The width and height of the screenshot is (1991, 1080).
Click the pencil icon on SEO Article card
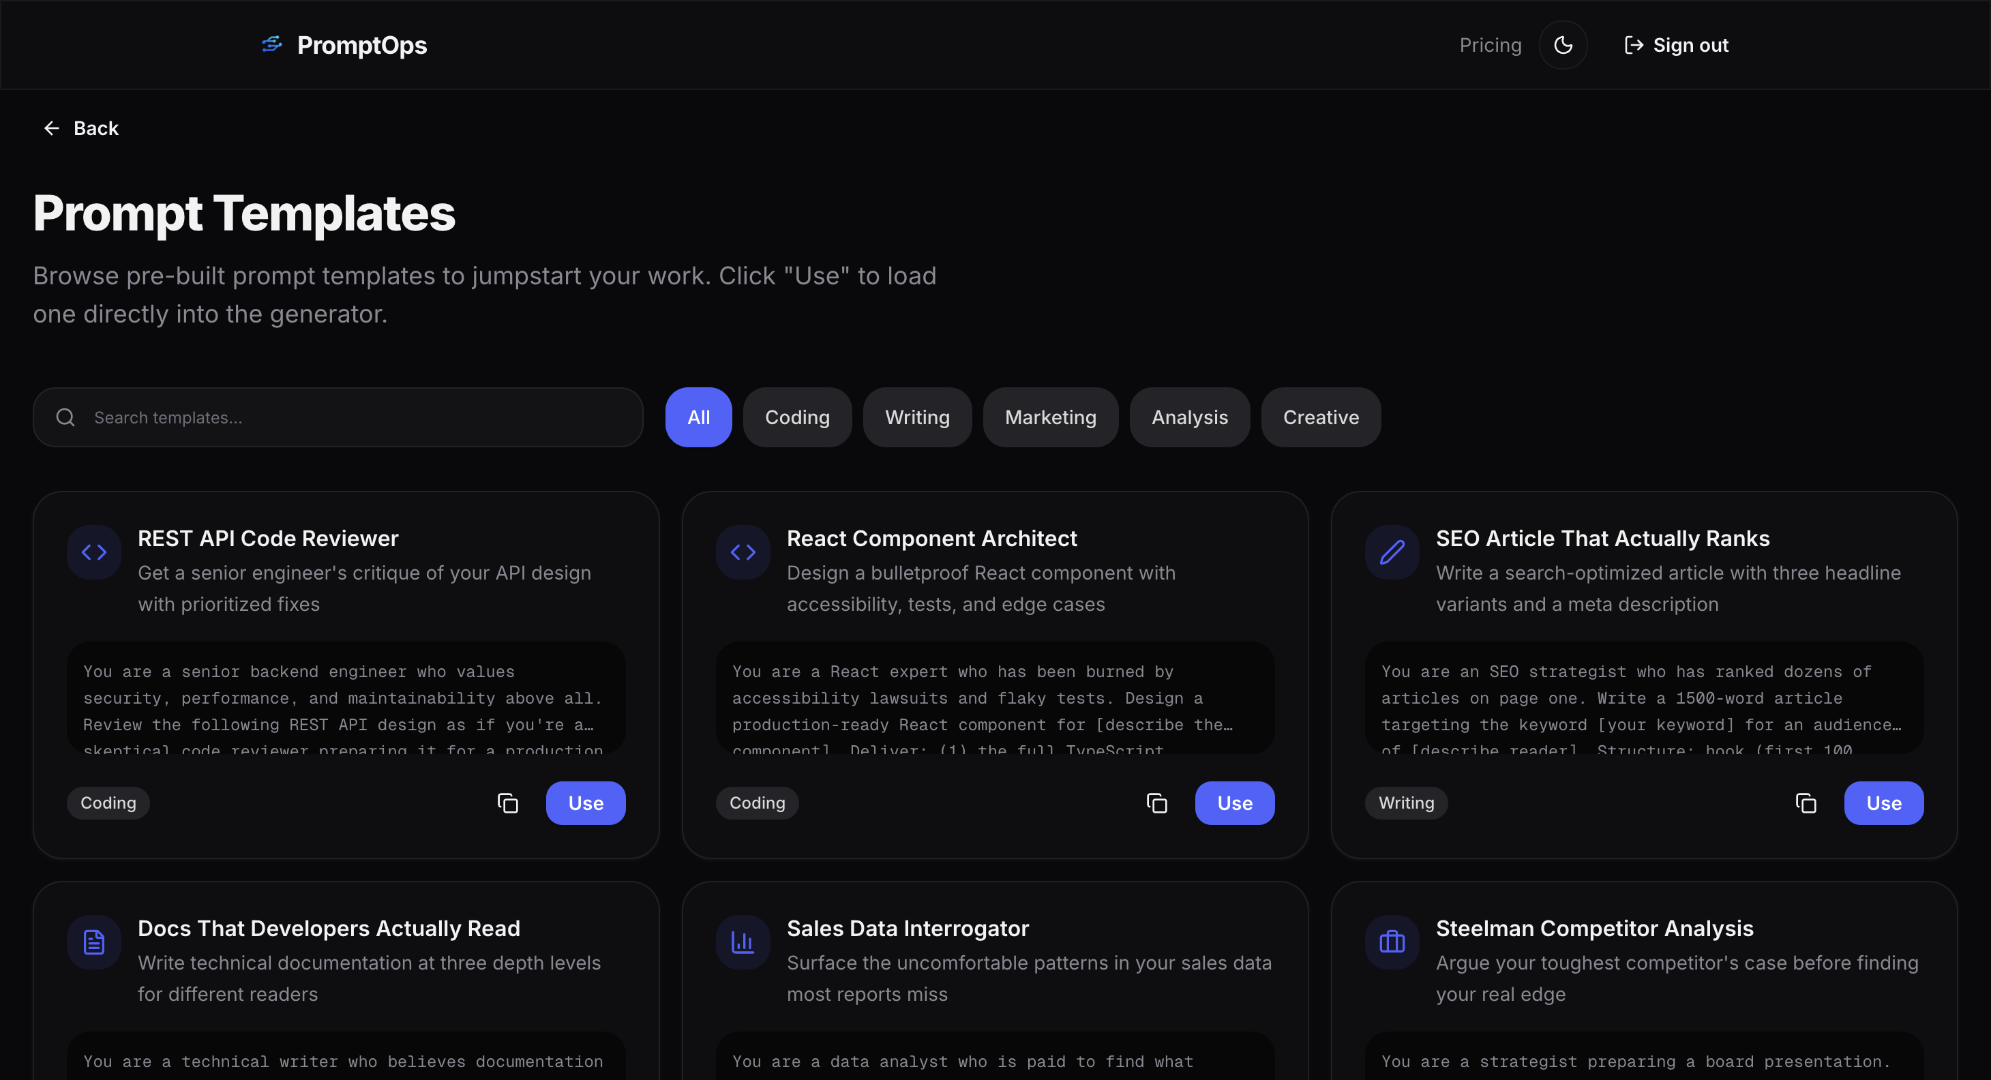tap(1392, 552)
